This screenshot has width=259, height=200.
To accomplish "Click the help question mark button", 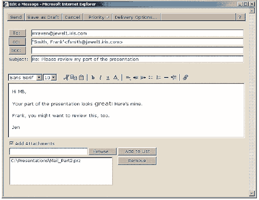I will coord(240,17).
